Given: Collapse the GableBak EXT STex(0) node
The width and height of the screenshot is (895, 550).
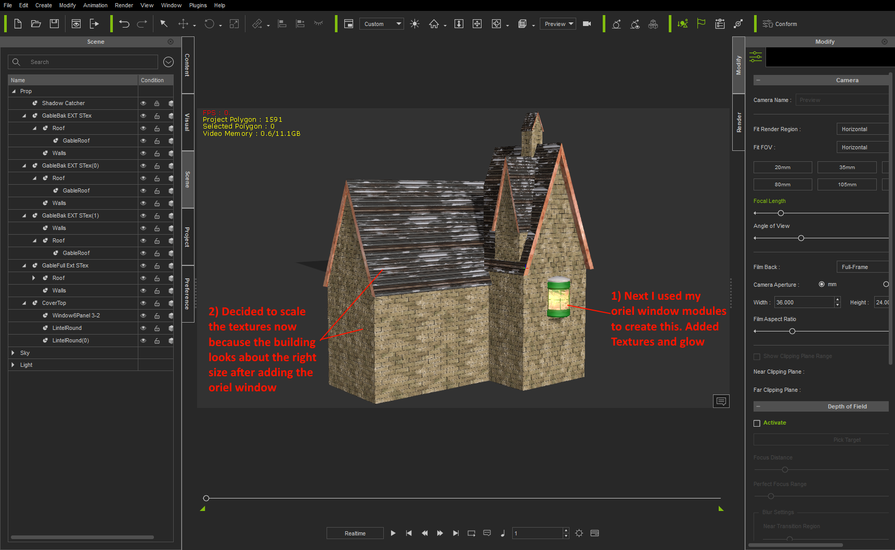Looking at the screenshot, I should [24, 165].
